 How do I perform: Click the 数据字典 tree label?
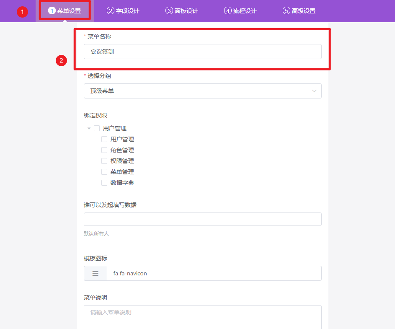[x=122, y=183]
